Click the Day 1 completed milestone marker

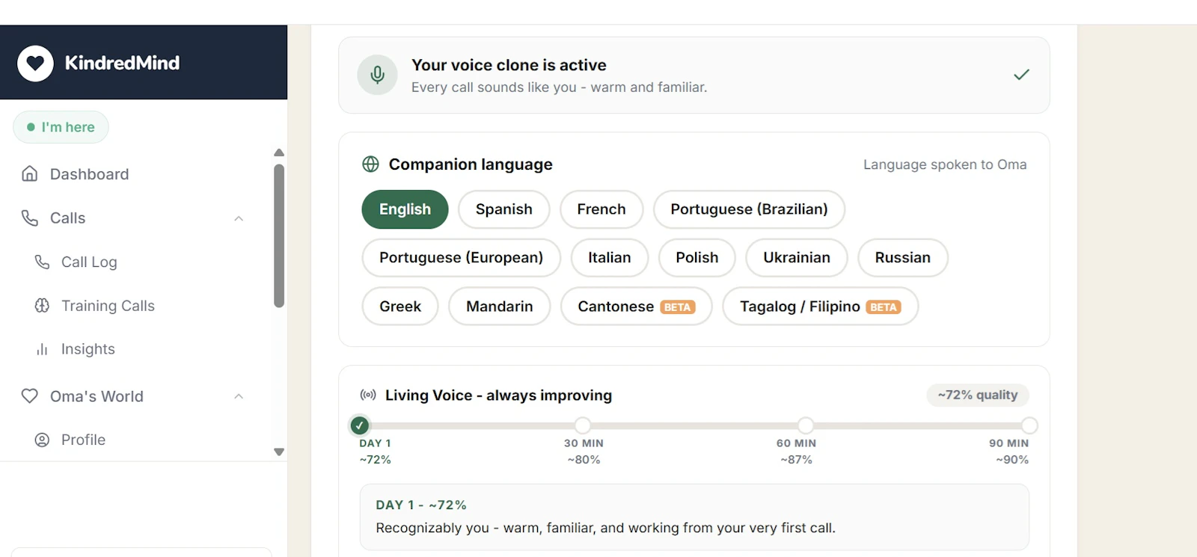(x=360, y=425)
